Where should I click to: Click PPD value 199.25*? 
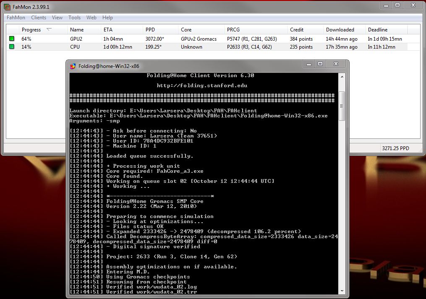pyautogui.click(x=153, y=47)
